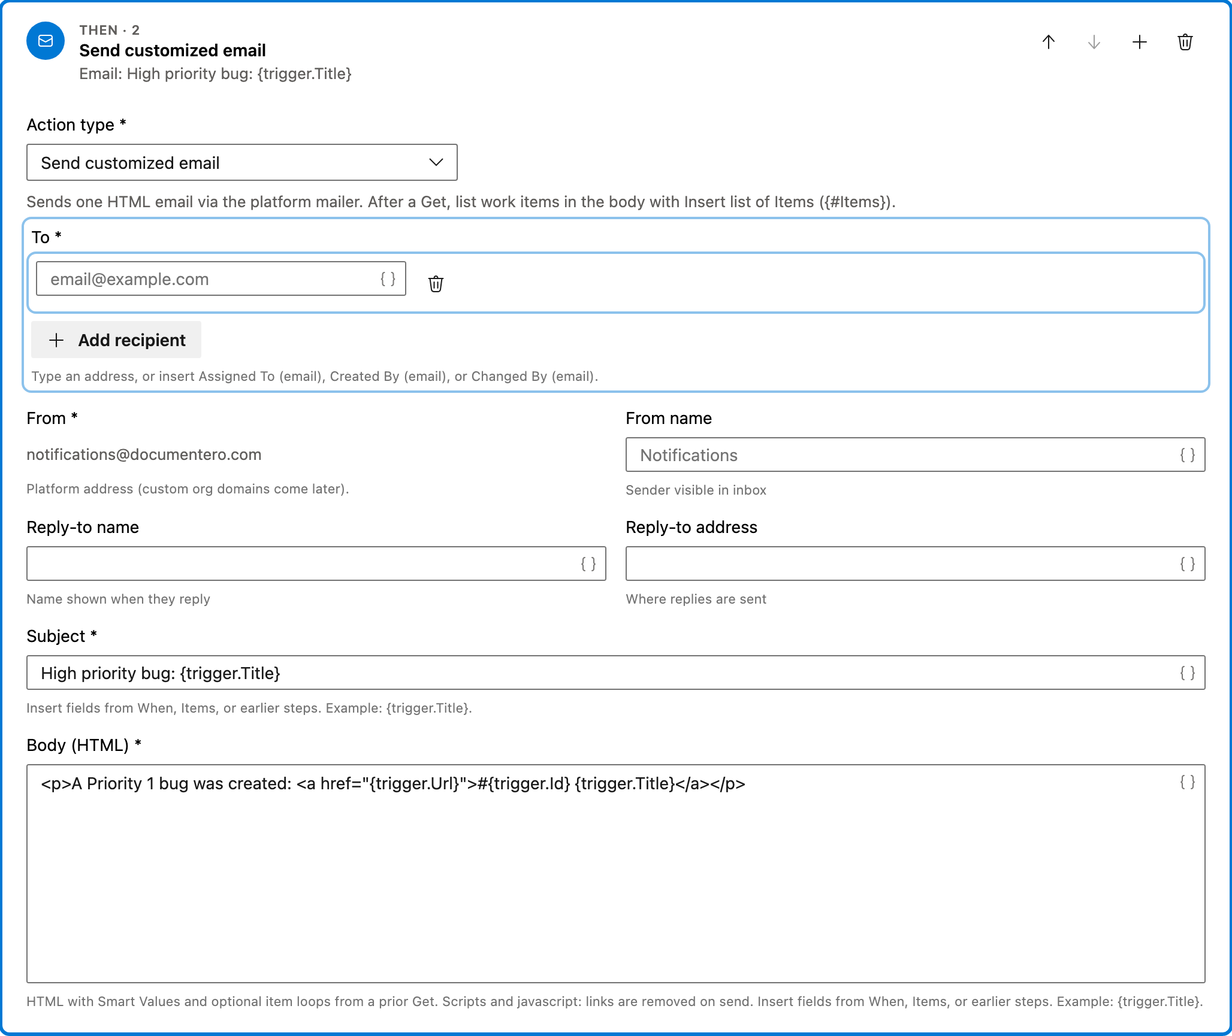The width and height of the screenshot is (1232, 1036).
Task: Click the Add recipient button
Action: click(116, 340)
